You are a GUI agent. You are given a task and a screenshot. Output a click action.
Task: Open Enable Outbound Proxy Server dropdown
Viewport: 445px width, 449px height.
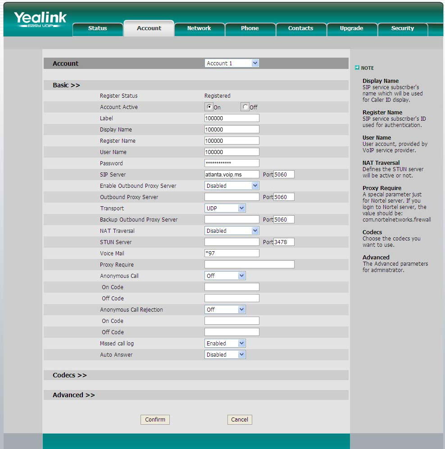(232, 186)
